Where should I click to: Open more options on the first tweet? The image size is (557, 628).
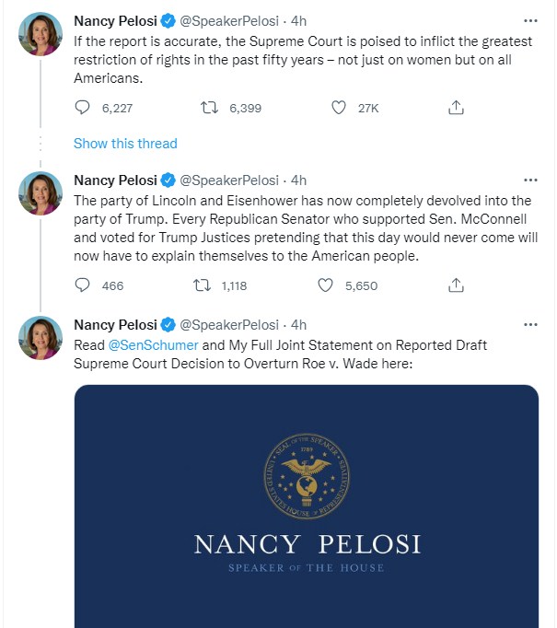point(530,19)
